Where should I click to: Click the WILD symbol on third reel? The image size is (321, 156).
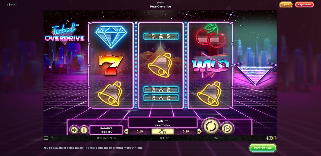click(210, 65)
